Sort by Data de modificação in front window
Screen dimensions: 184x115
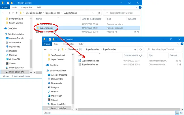(133, 56)
